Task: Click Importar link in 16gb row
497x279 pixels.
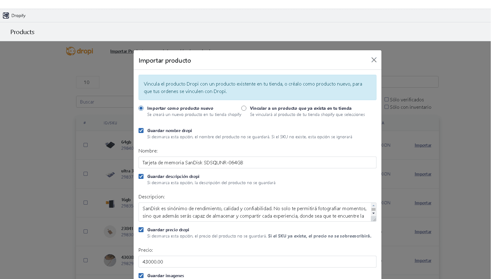Action: [x=423, y=203]
